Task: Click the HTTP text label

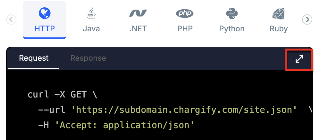Action: pyautogui.click(x=45, y=29)
